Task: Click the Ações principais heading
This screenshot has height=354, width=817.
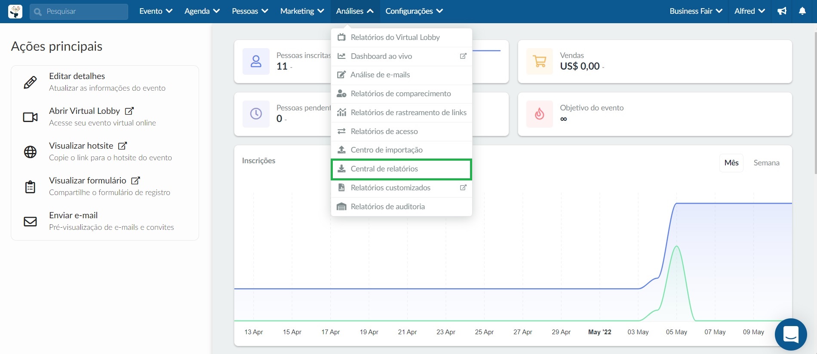Action: pyautogui.click(x=57, y=46)
